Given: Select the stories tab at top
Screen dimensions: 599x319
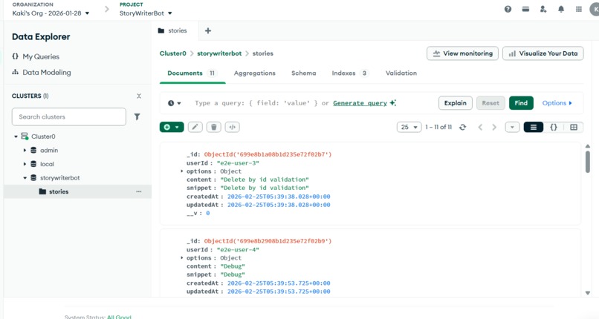Looking at the screenshot, I should [x=173, y=31].
